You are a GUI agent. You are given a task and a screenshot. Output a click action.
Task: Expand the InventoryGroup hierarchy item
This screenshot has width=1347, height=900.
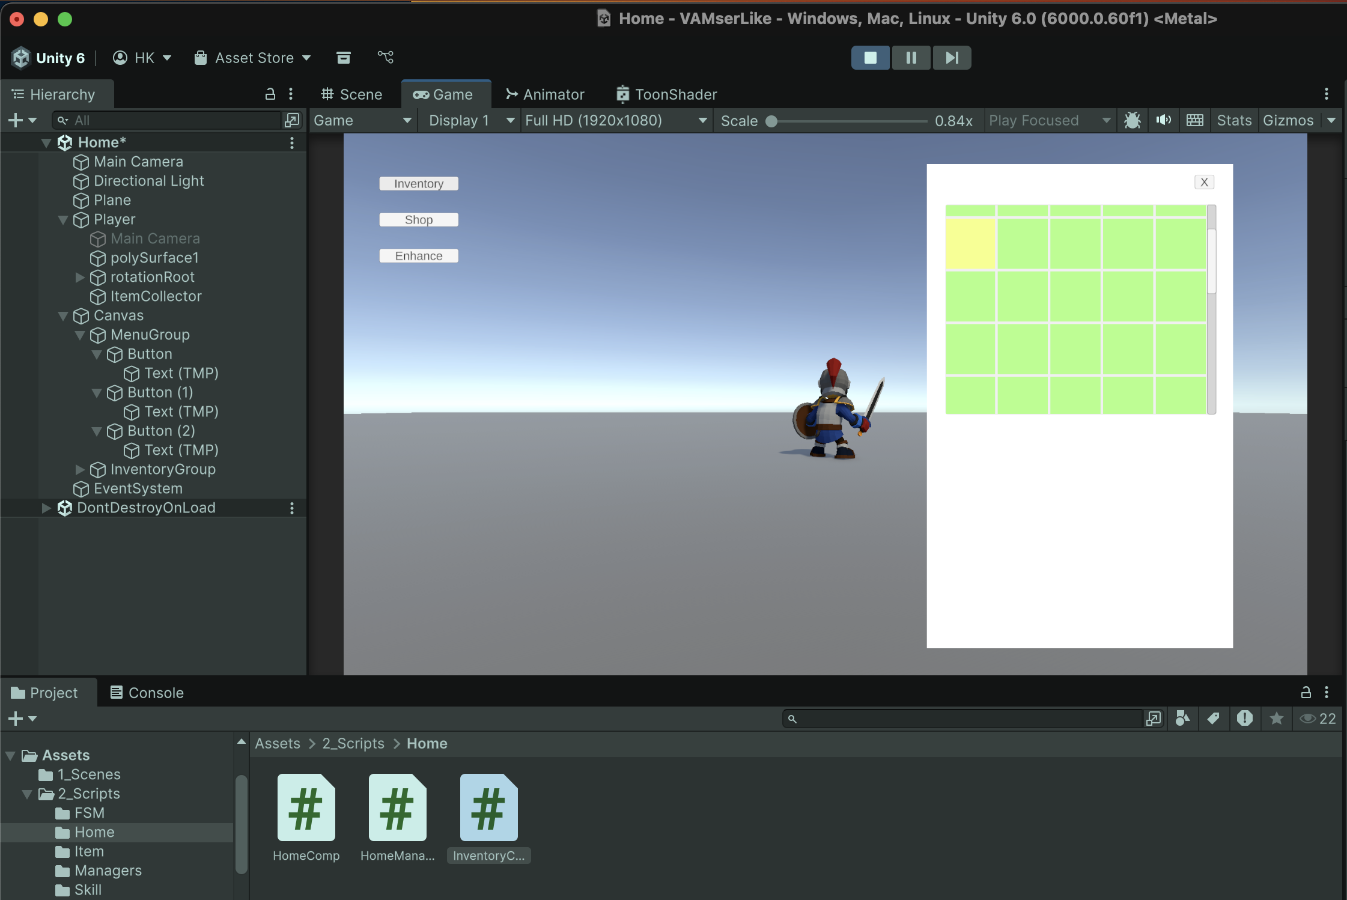click(80, 469)
